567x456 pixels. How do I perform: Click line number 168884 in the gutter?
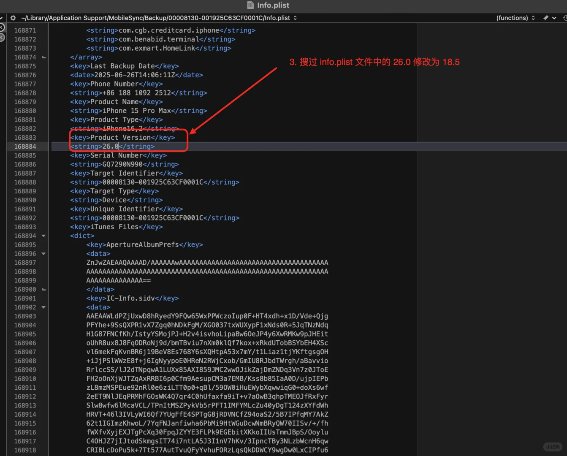pyautogui.click(x=25, y=147)
